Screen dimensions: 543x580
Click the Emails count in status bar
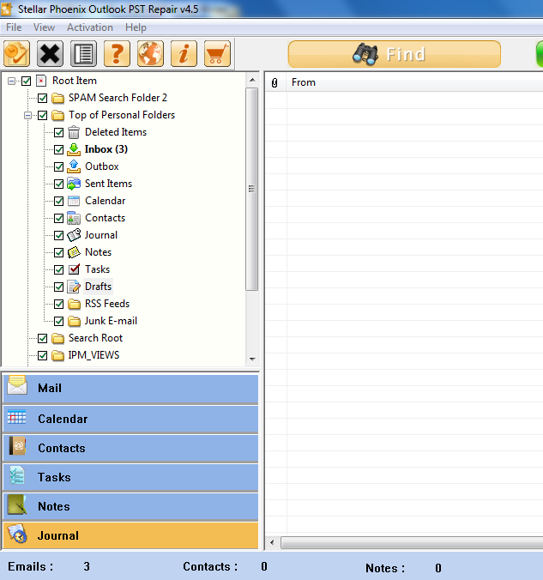(x=87, y=566)
